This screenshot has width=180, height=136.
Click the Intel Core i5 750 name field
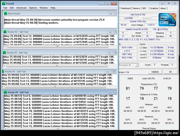click(138, 15)
